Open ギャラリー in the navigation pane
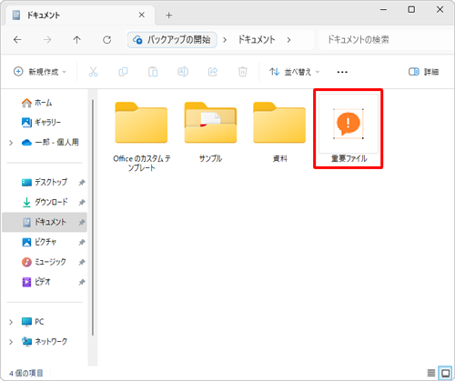The height and width of the screenshot is (381, 455). click(41, 123)
